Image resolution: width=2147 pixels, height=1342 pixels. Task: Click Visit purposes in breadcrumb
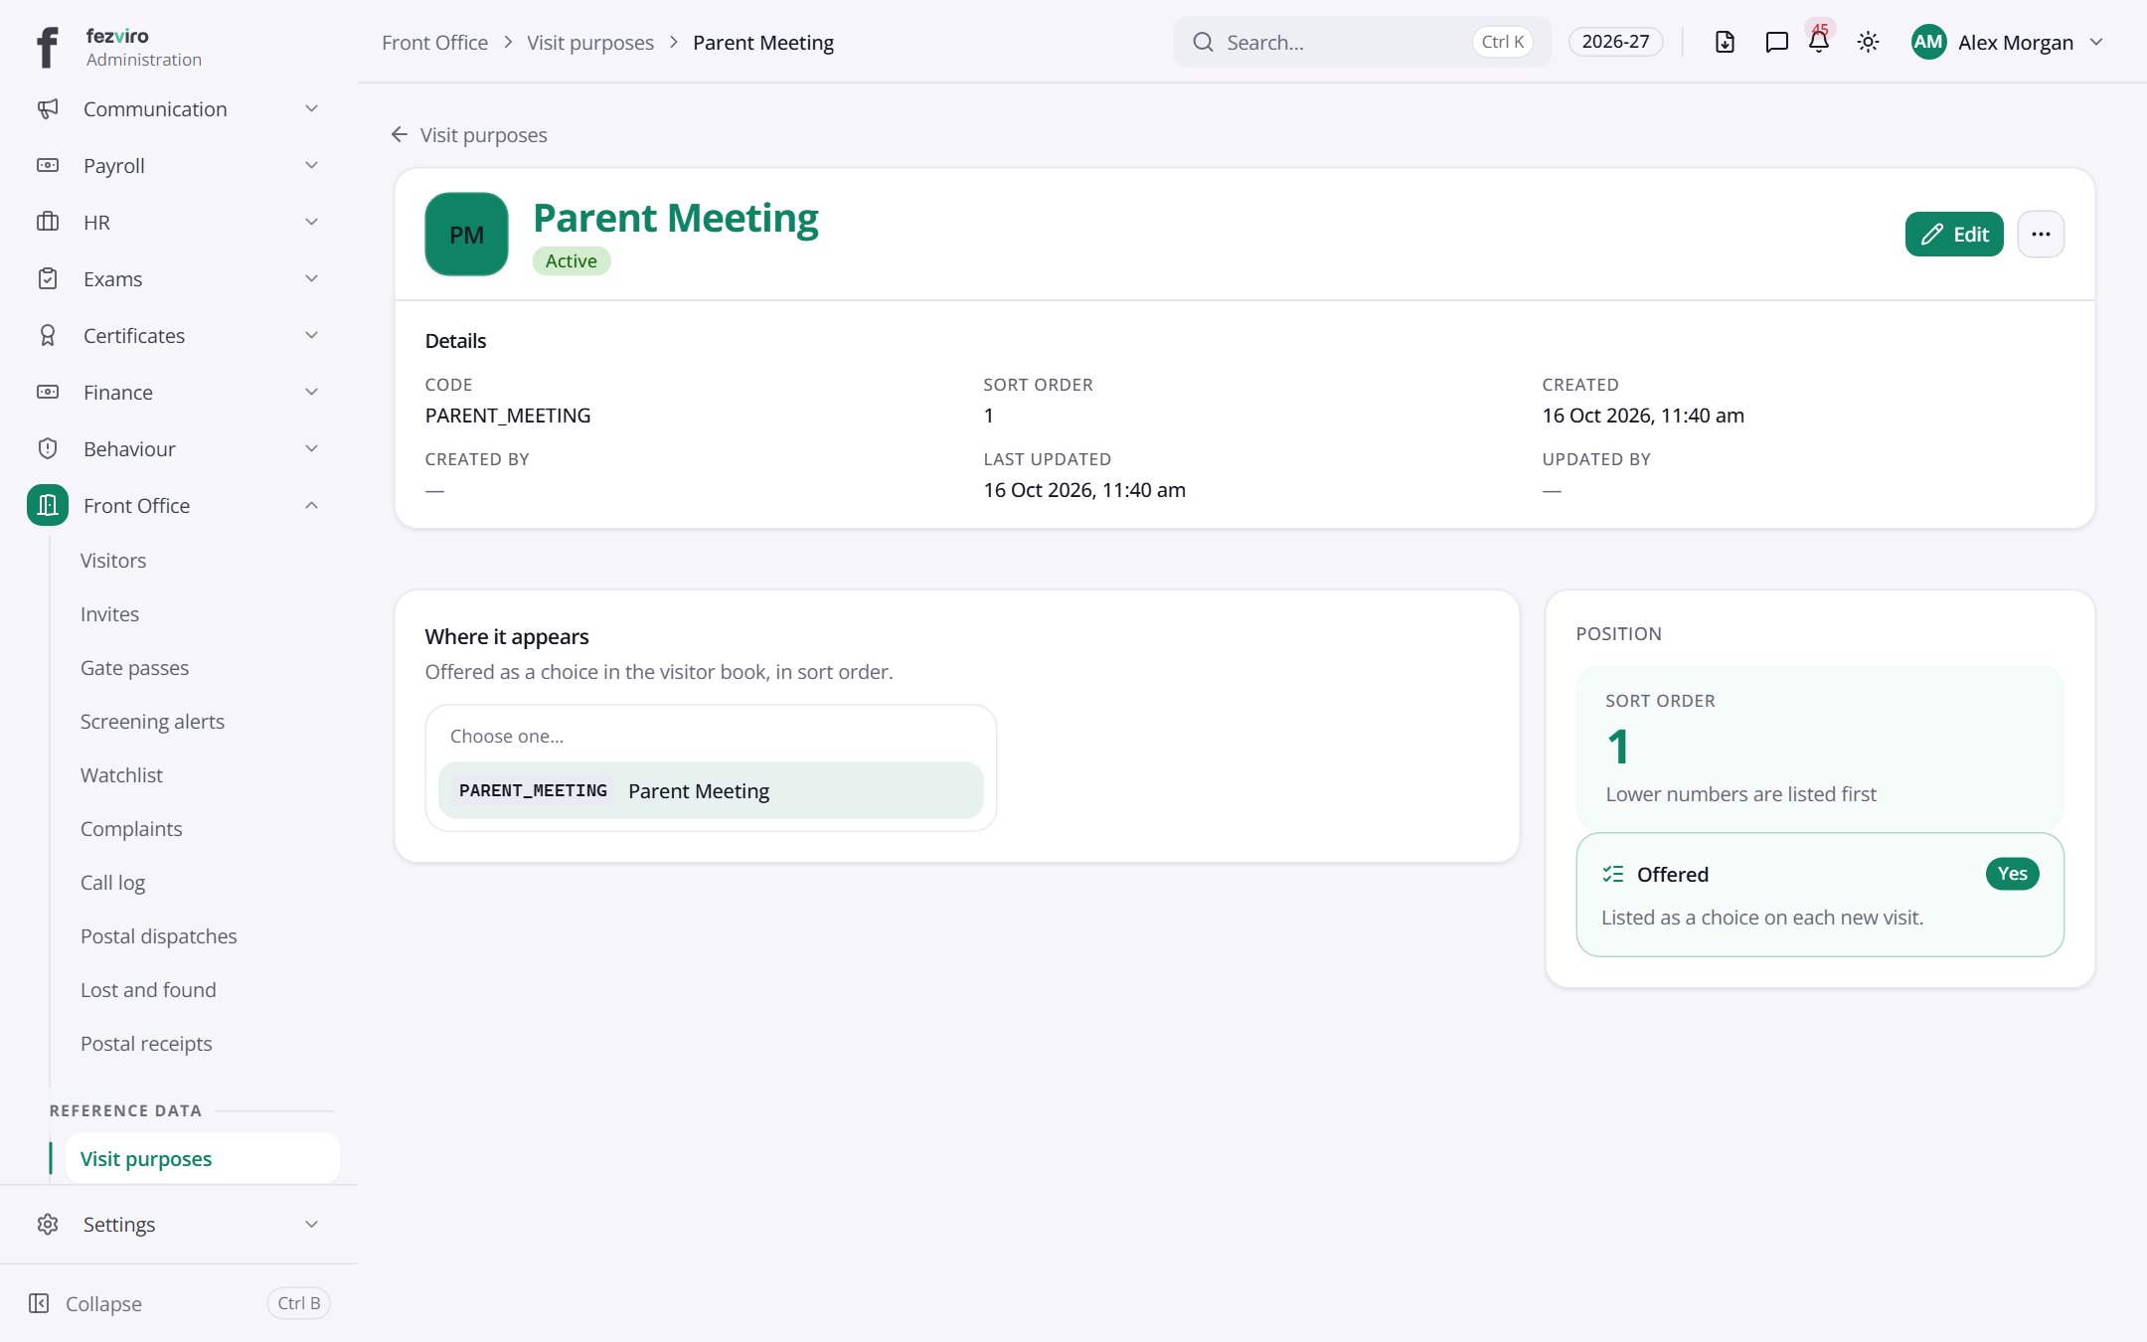pyautogui.click(x=590, y=43)
